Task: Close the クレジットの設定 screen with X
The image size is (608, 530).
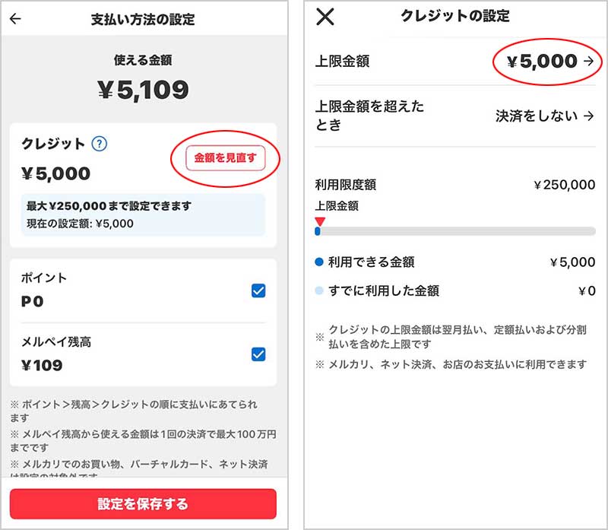Action: pos(325,17)
